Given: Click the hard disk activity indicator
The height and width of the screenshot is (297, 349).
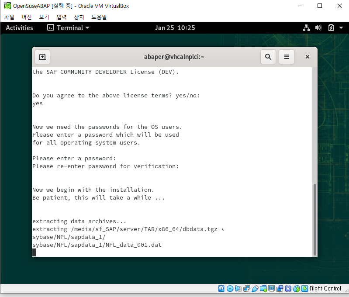Looking at the screenshot, I should [x=221, y=289].
